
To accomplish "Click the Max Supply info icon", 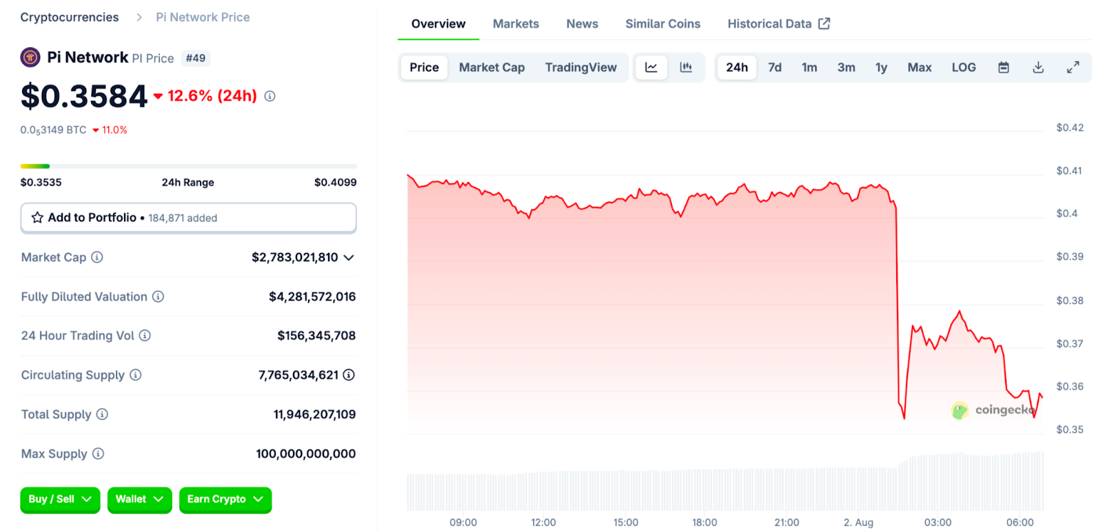I will click(98, 454).
